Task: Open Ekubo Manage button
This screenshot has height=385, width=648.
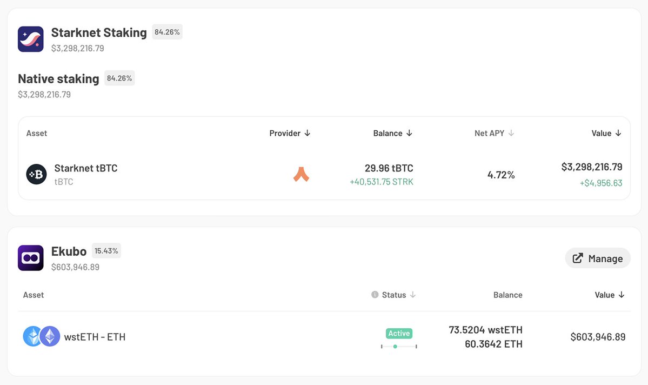Action: (x=598, y=258)
